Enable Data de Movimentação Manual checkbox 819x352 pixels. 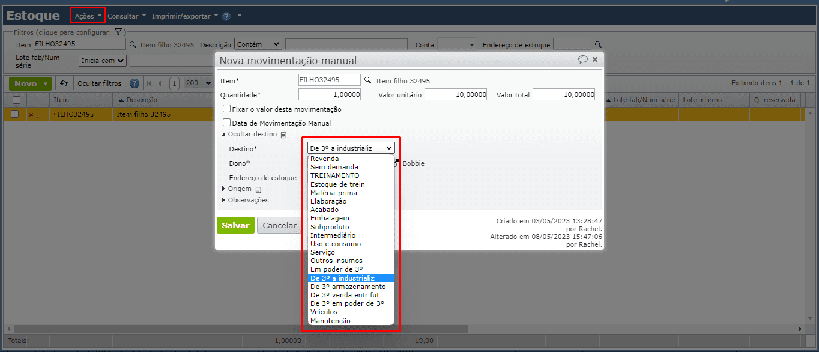tap(226, 123)
